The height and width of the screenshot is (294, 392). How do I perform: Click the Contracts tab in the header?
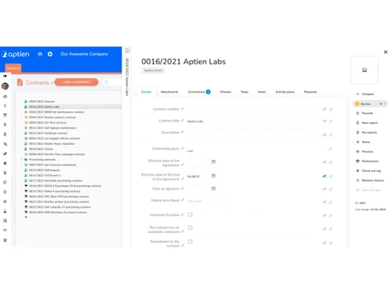click(13, 68)
